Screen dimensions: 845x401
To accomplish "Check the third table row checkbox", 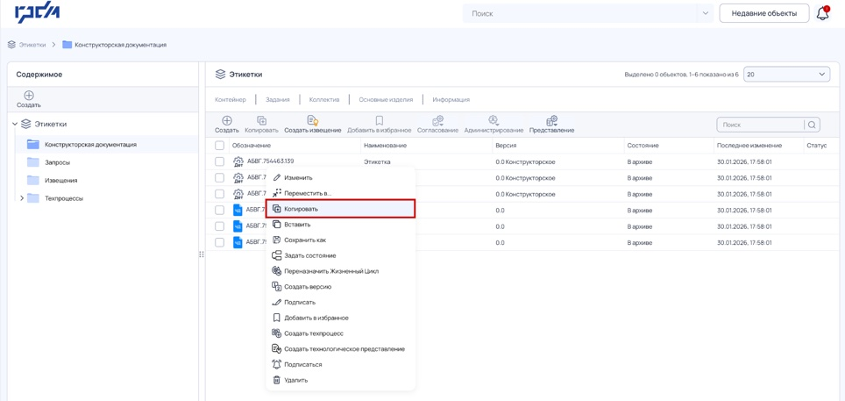I will coord(219,194).
